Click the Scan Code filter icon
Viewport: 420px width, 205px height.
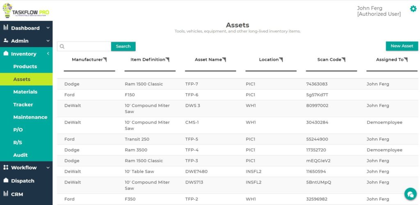coord(344,60)
